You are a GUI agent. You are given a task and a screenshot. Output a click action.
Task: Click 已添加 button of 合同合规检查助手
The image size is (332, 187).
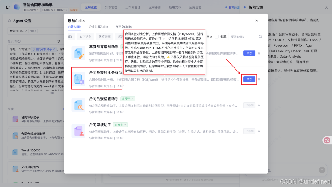pos(249,105)
